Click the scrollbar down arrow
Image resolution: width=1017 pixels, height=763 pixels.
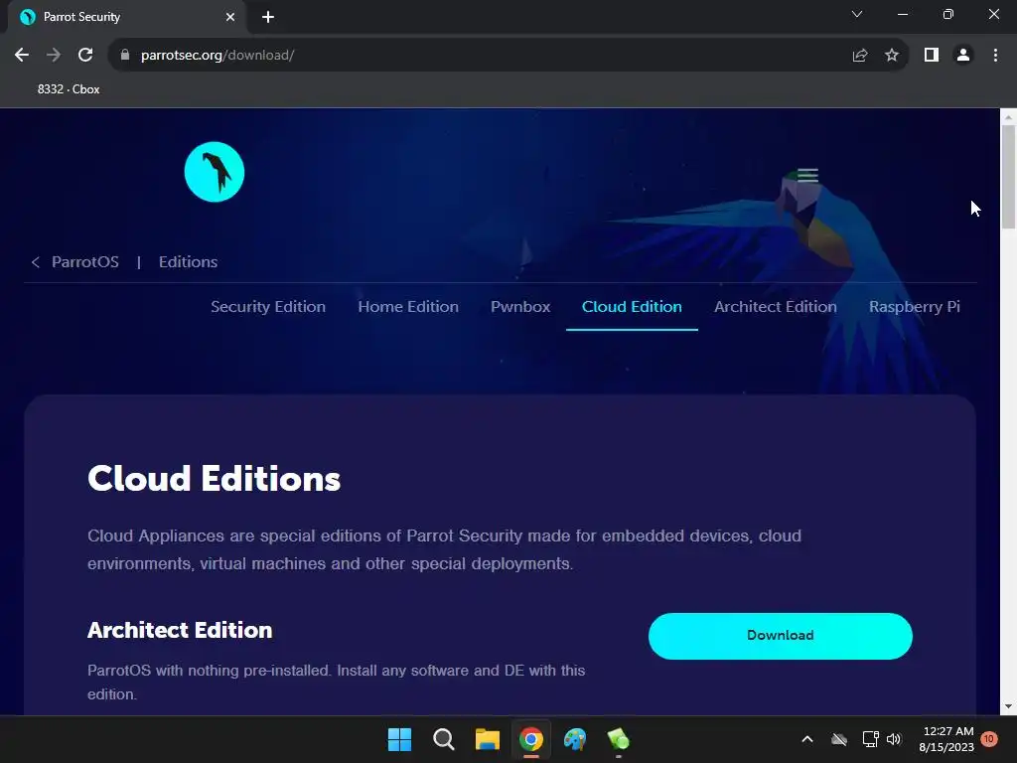tap(1008, 706)
